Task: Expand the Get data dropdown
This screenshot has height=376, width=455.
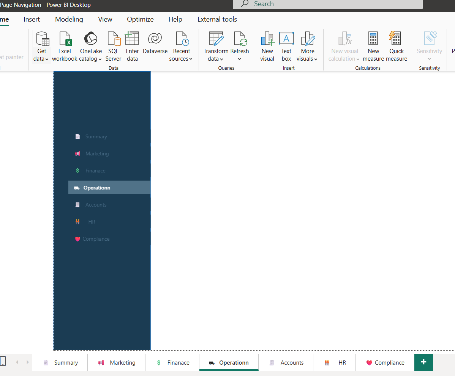Action: point(41,59)
